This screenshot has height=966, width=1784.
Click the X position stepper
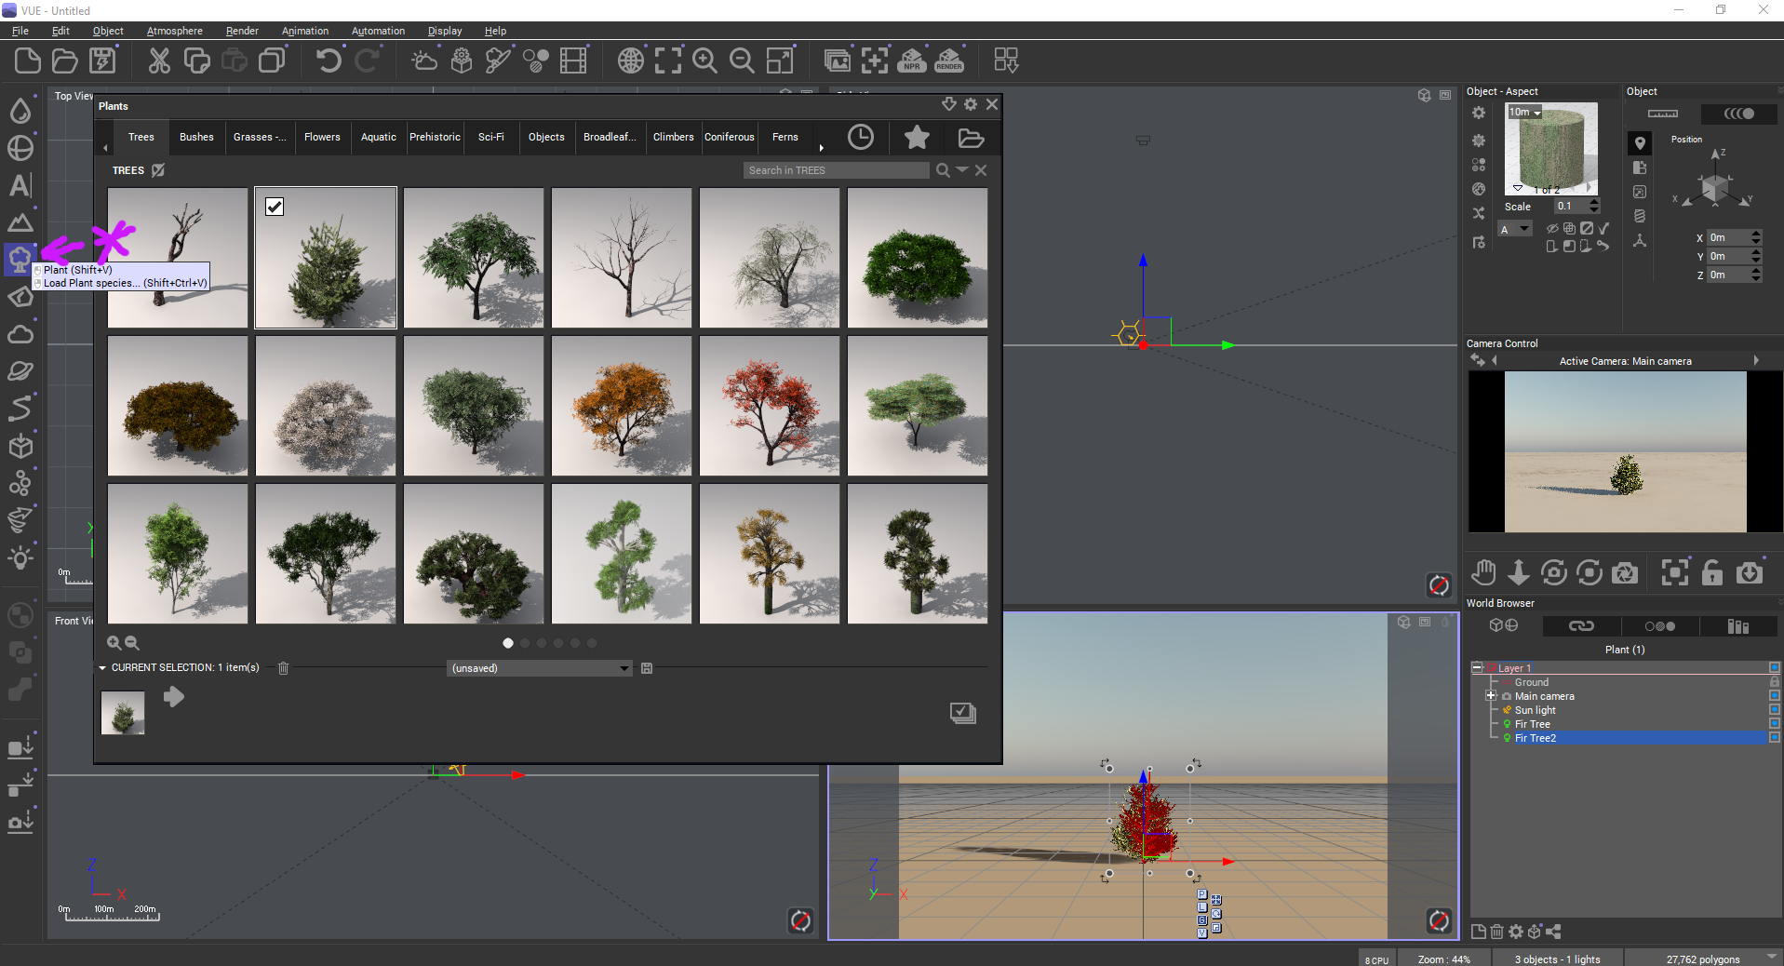[x=1756, y=237]
